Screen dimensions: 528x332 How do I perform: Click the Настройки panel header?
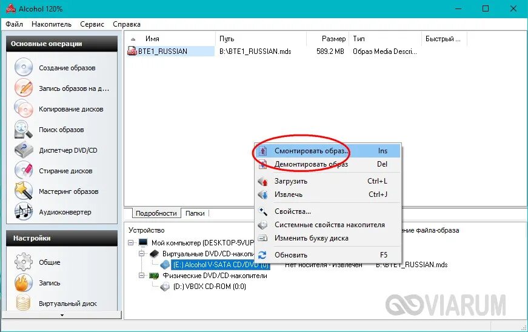coord(62,238)
